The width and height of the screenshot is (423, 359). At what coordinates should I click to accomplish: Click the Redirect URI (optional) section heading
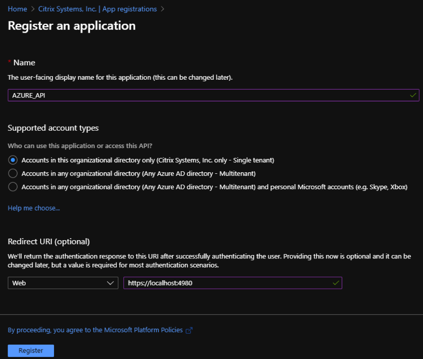[49, 242]
